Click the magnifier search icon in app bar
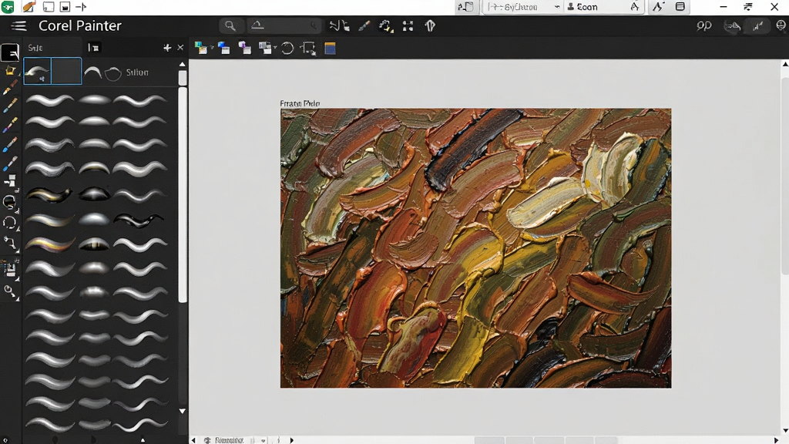The image size is (789, 444). [230, 25]
